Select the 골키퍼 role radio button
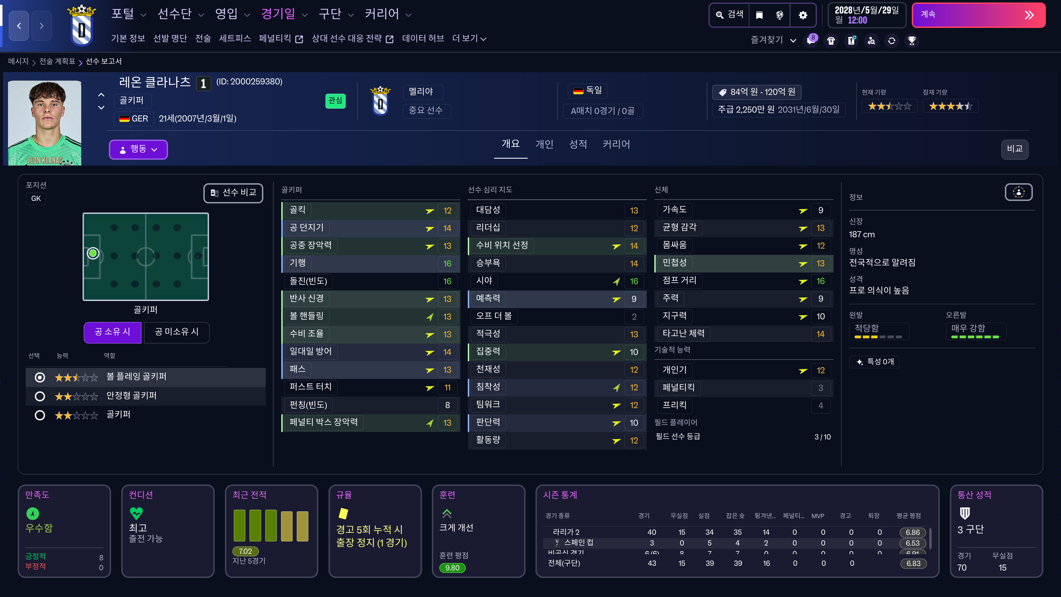 pyautogui.click(x=40, y=415)
